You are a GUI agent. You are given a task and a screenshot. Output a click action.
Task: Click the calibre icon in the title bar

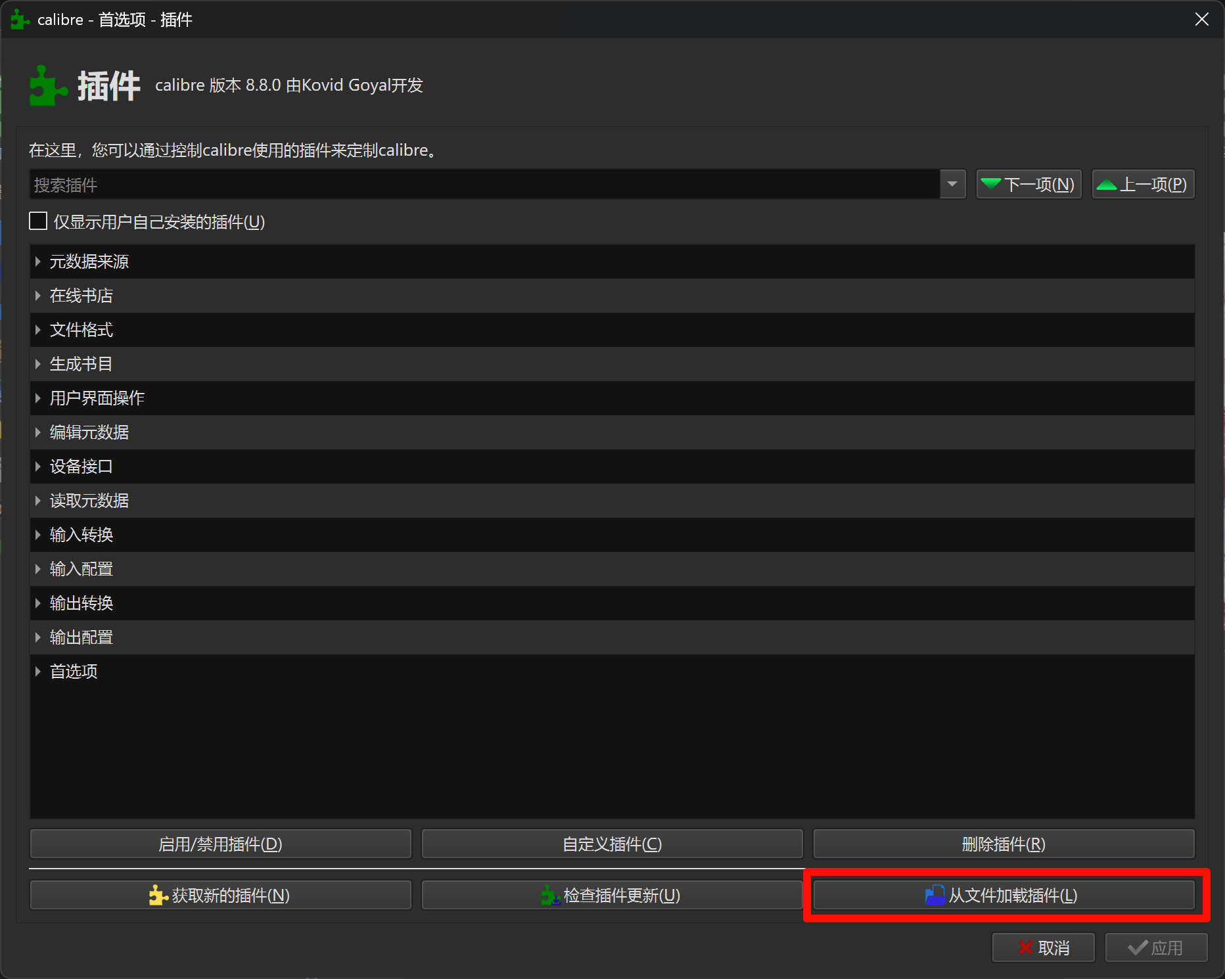click(20, 20)
